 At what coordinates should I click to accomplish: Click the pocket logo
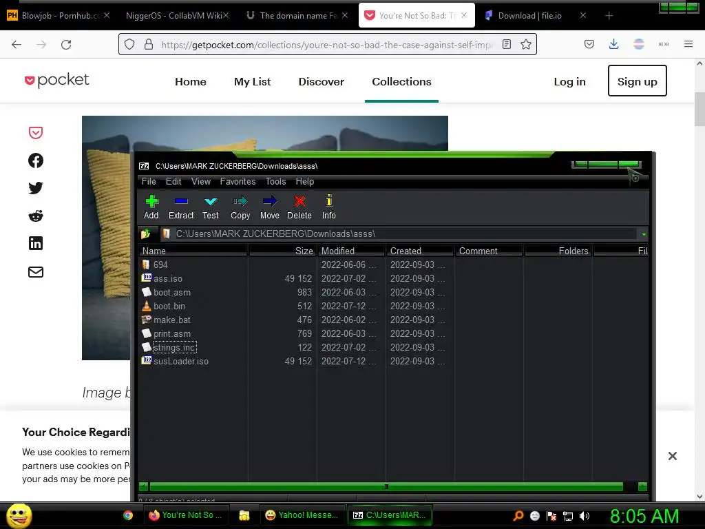click(x=56, y=80)
